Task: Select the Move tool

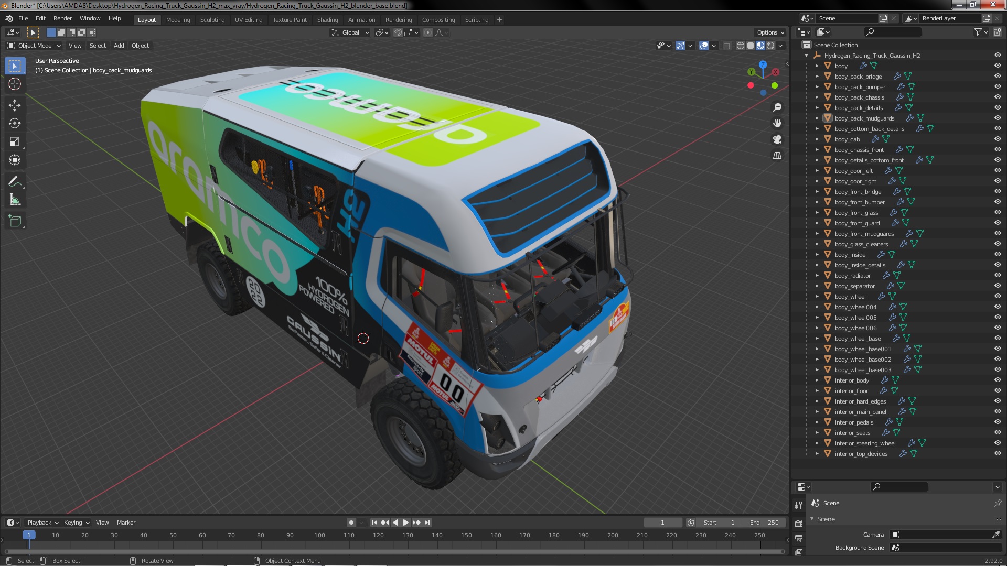Action: (15, 105)
